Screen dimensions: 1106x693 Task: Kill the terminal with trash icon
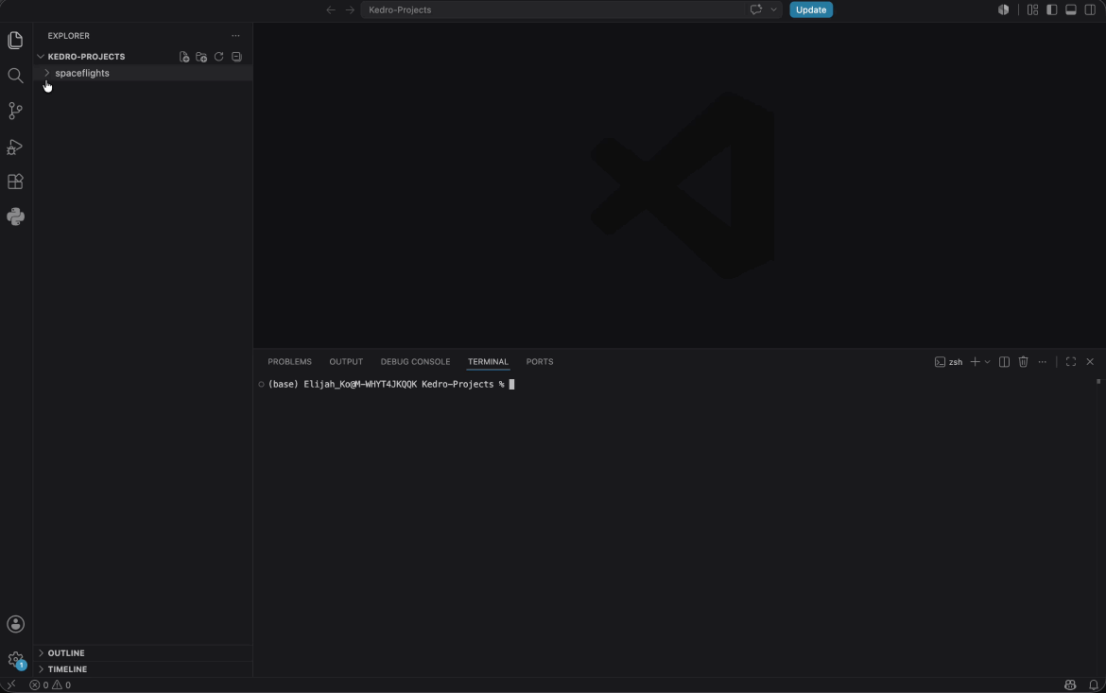coord(1023,362)
